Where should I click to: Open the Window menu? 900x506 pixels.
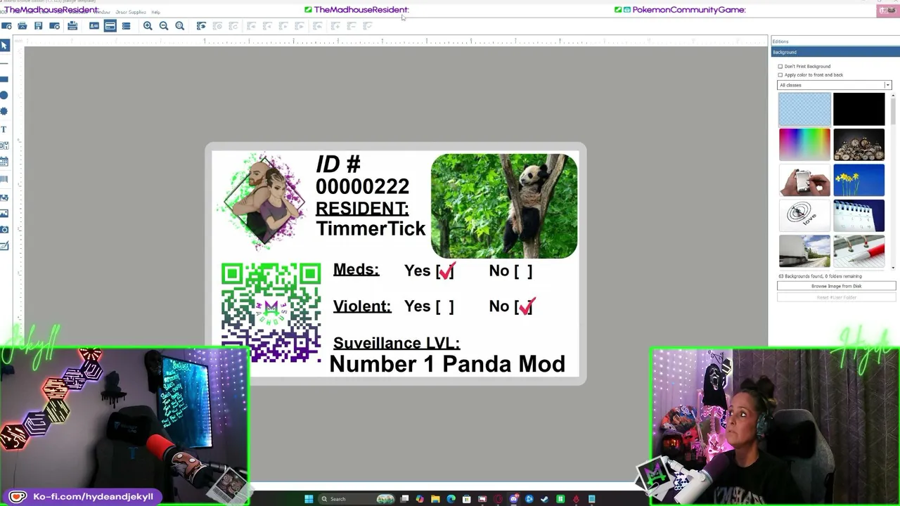point(103,12)
